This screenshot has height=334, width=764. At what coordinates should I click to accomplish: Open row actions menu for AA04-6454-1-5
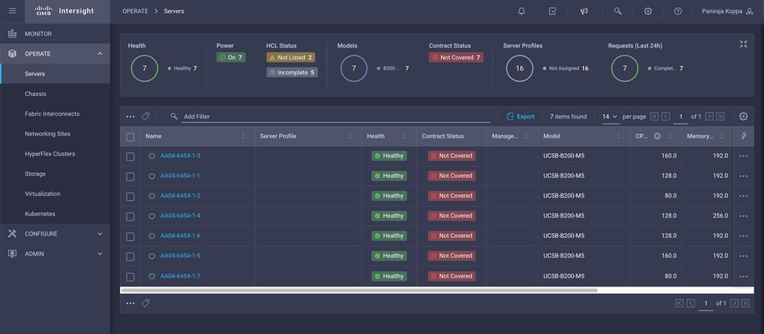[743, 256]
